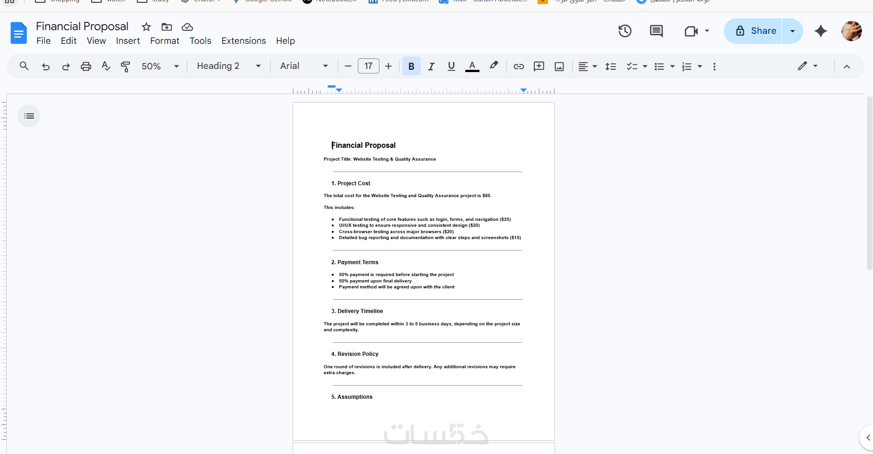Screen dimensions: 873x454
Task: Start a video call with camera icon
Action: [x=691, y=31]
